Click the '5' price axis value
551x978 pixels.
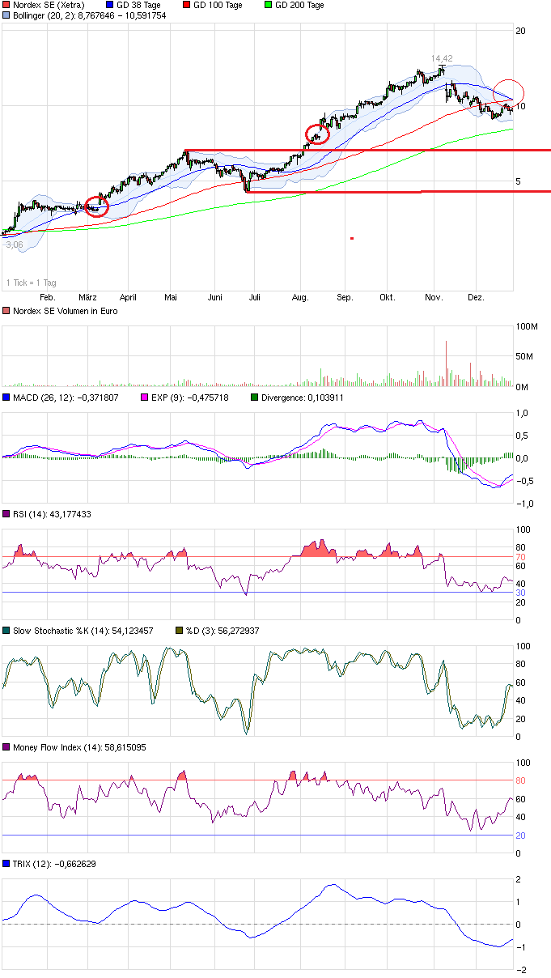(519, 181)
